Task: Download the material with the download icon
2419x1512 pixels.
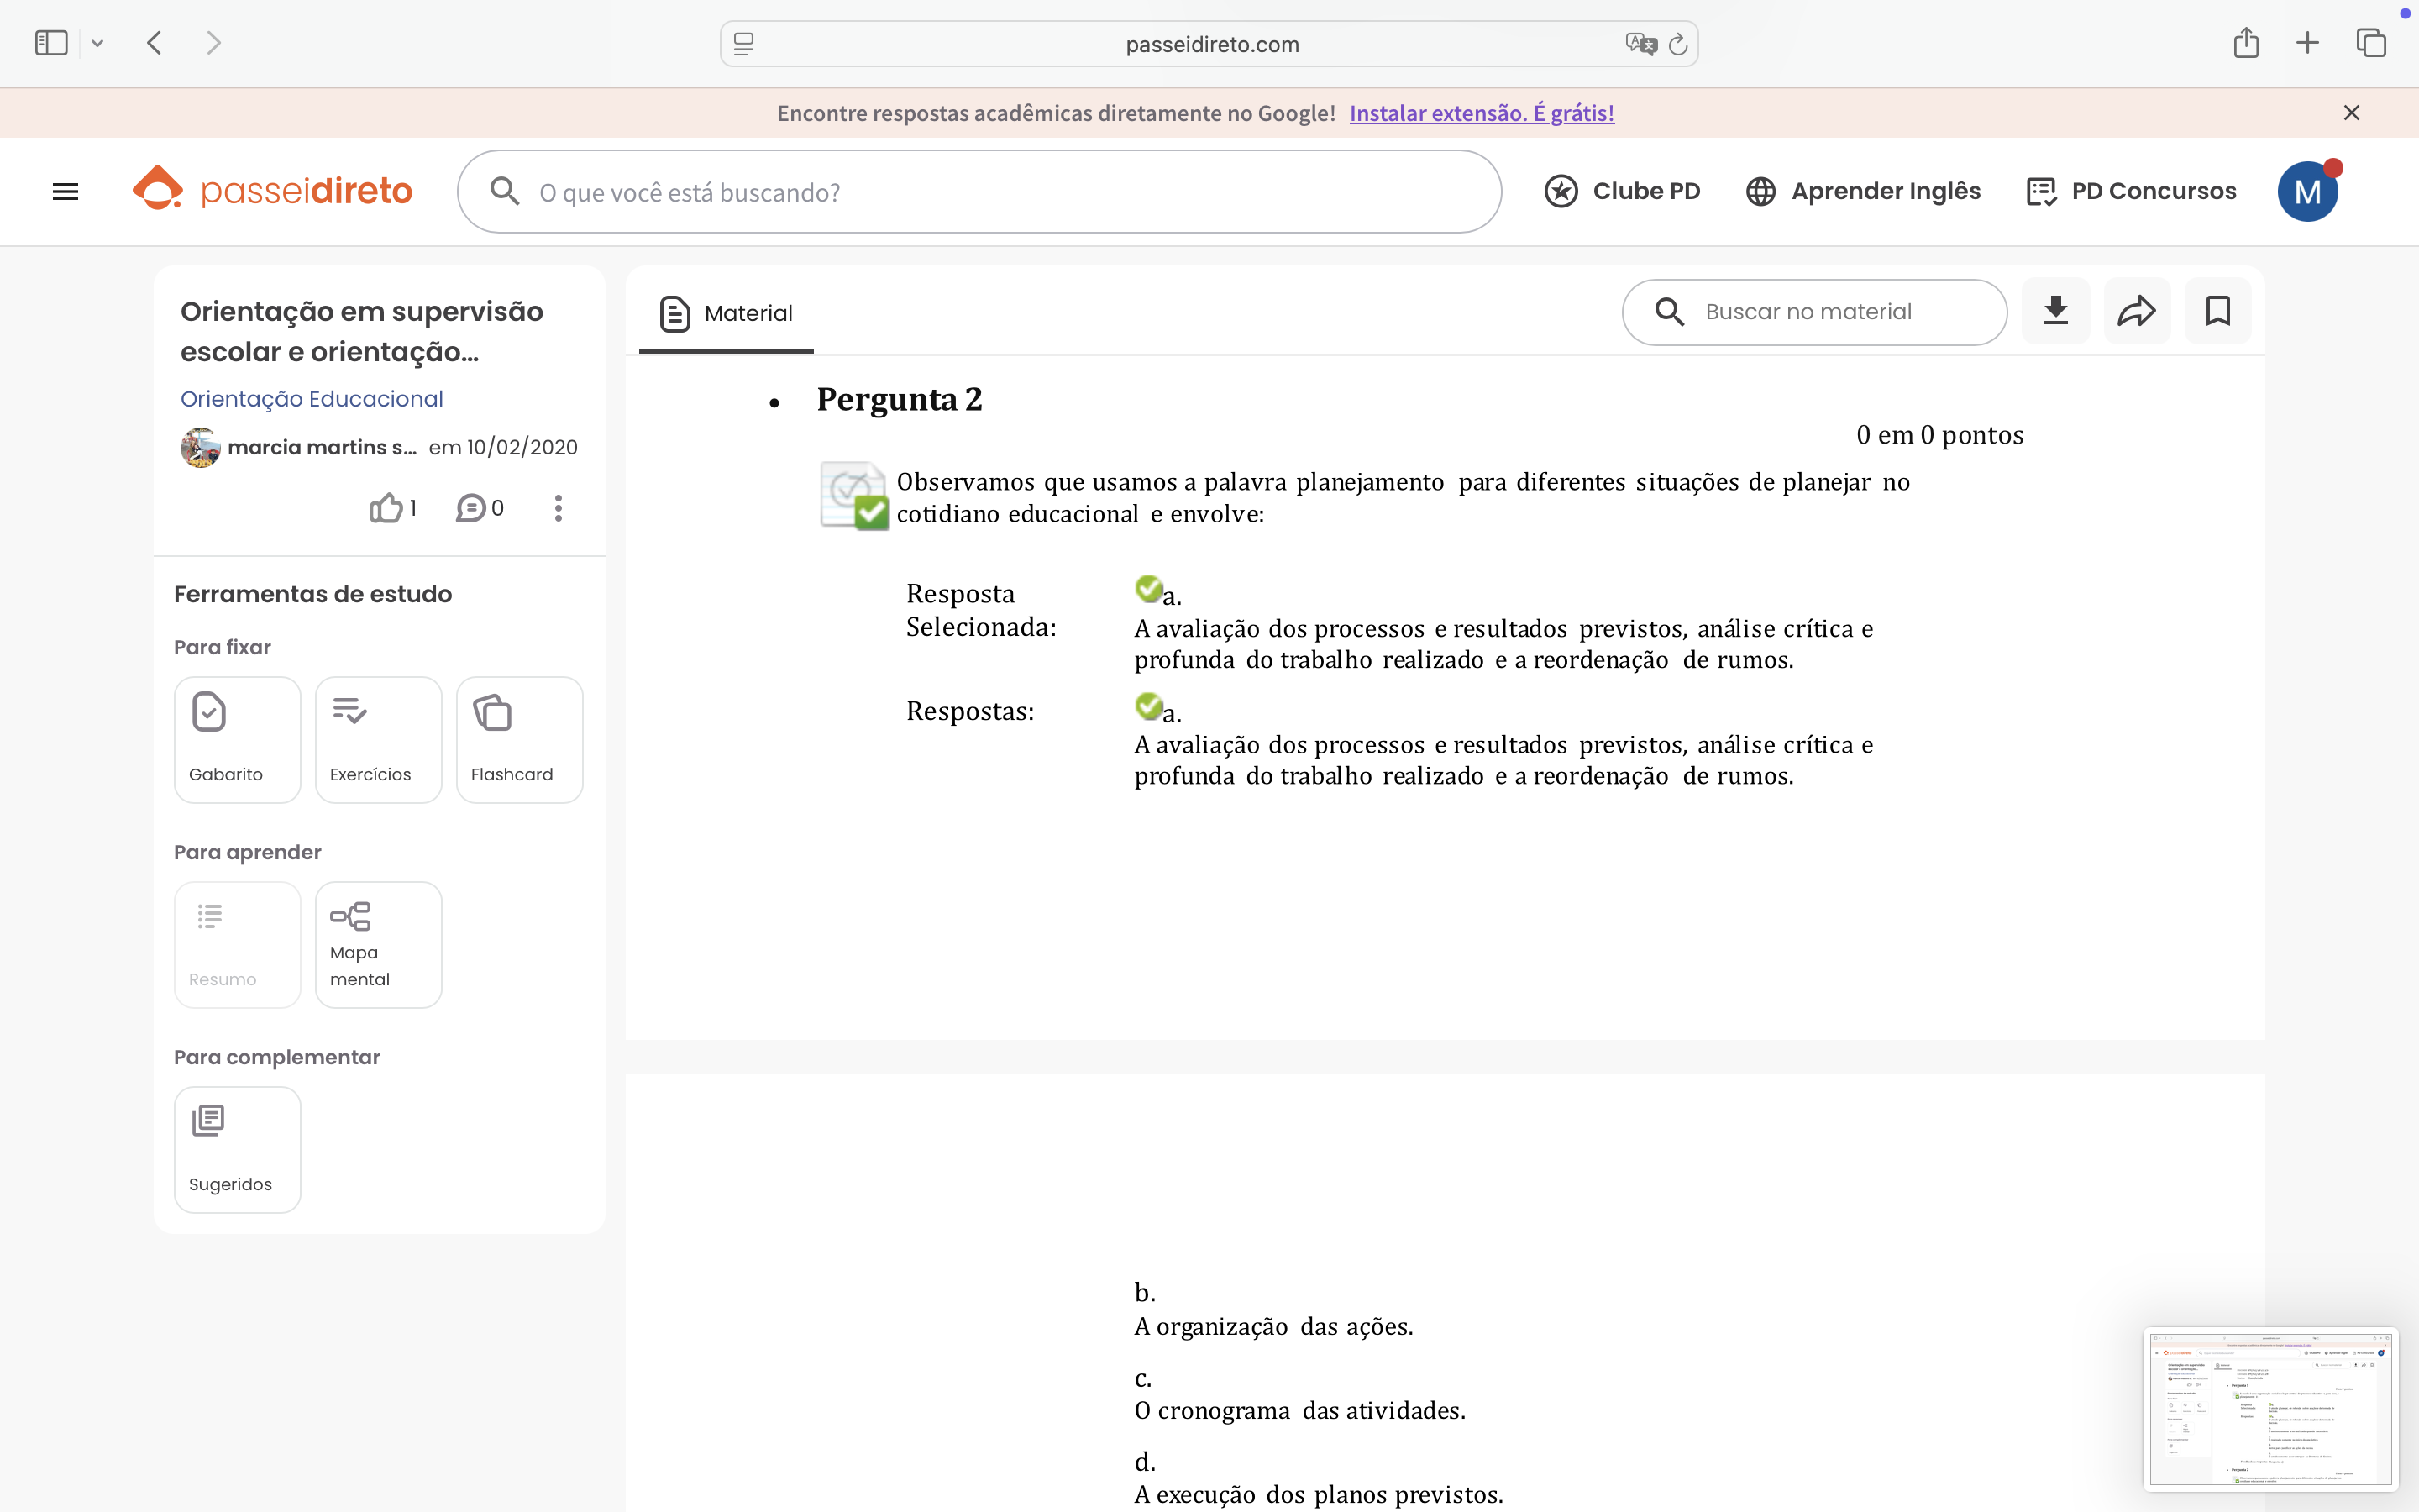Action: (x=2055, y=311)
